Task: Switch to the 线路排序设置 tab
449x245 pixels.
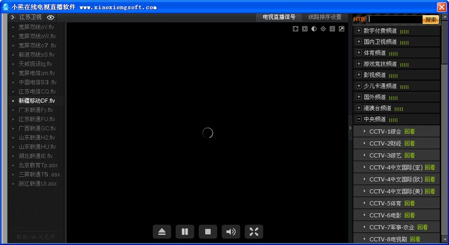Action: [x=325, y=17]
